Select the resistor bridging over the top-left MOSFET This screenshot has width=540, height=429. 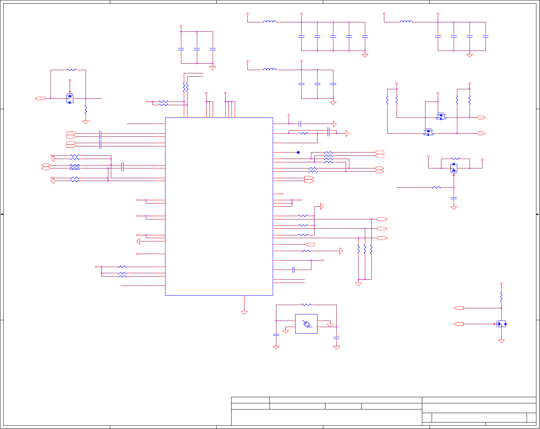72,70
